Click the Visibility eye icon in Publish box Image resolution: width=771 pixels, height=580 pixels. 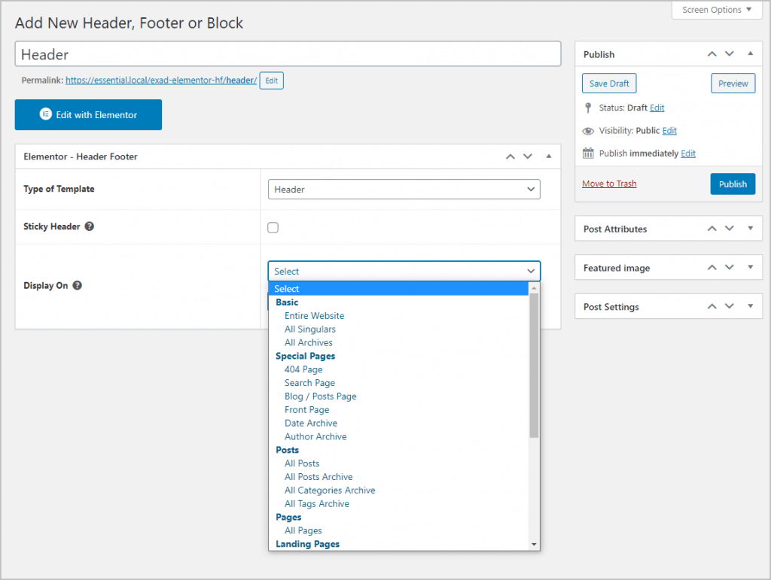(588, 131)
